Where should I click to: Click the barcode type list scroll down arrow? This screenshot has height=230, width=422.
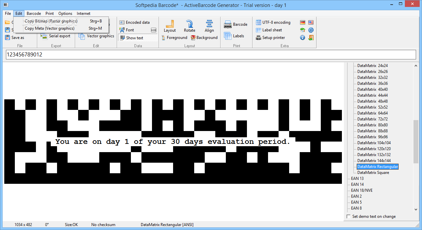click(x=416, y=209)
